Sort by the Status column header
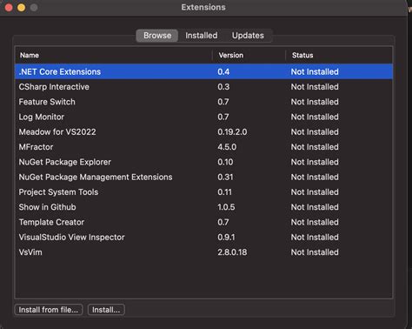This screenshot has height=329, width=412. (339, 55)
